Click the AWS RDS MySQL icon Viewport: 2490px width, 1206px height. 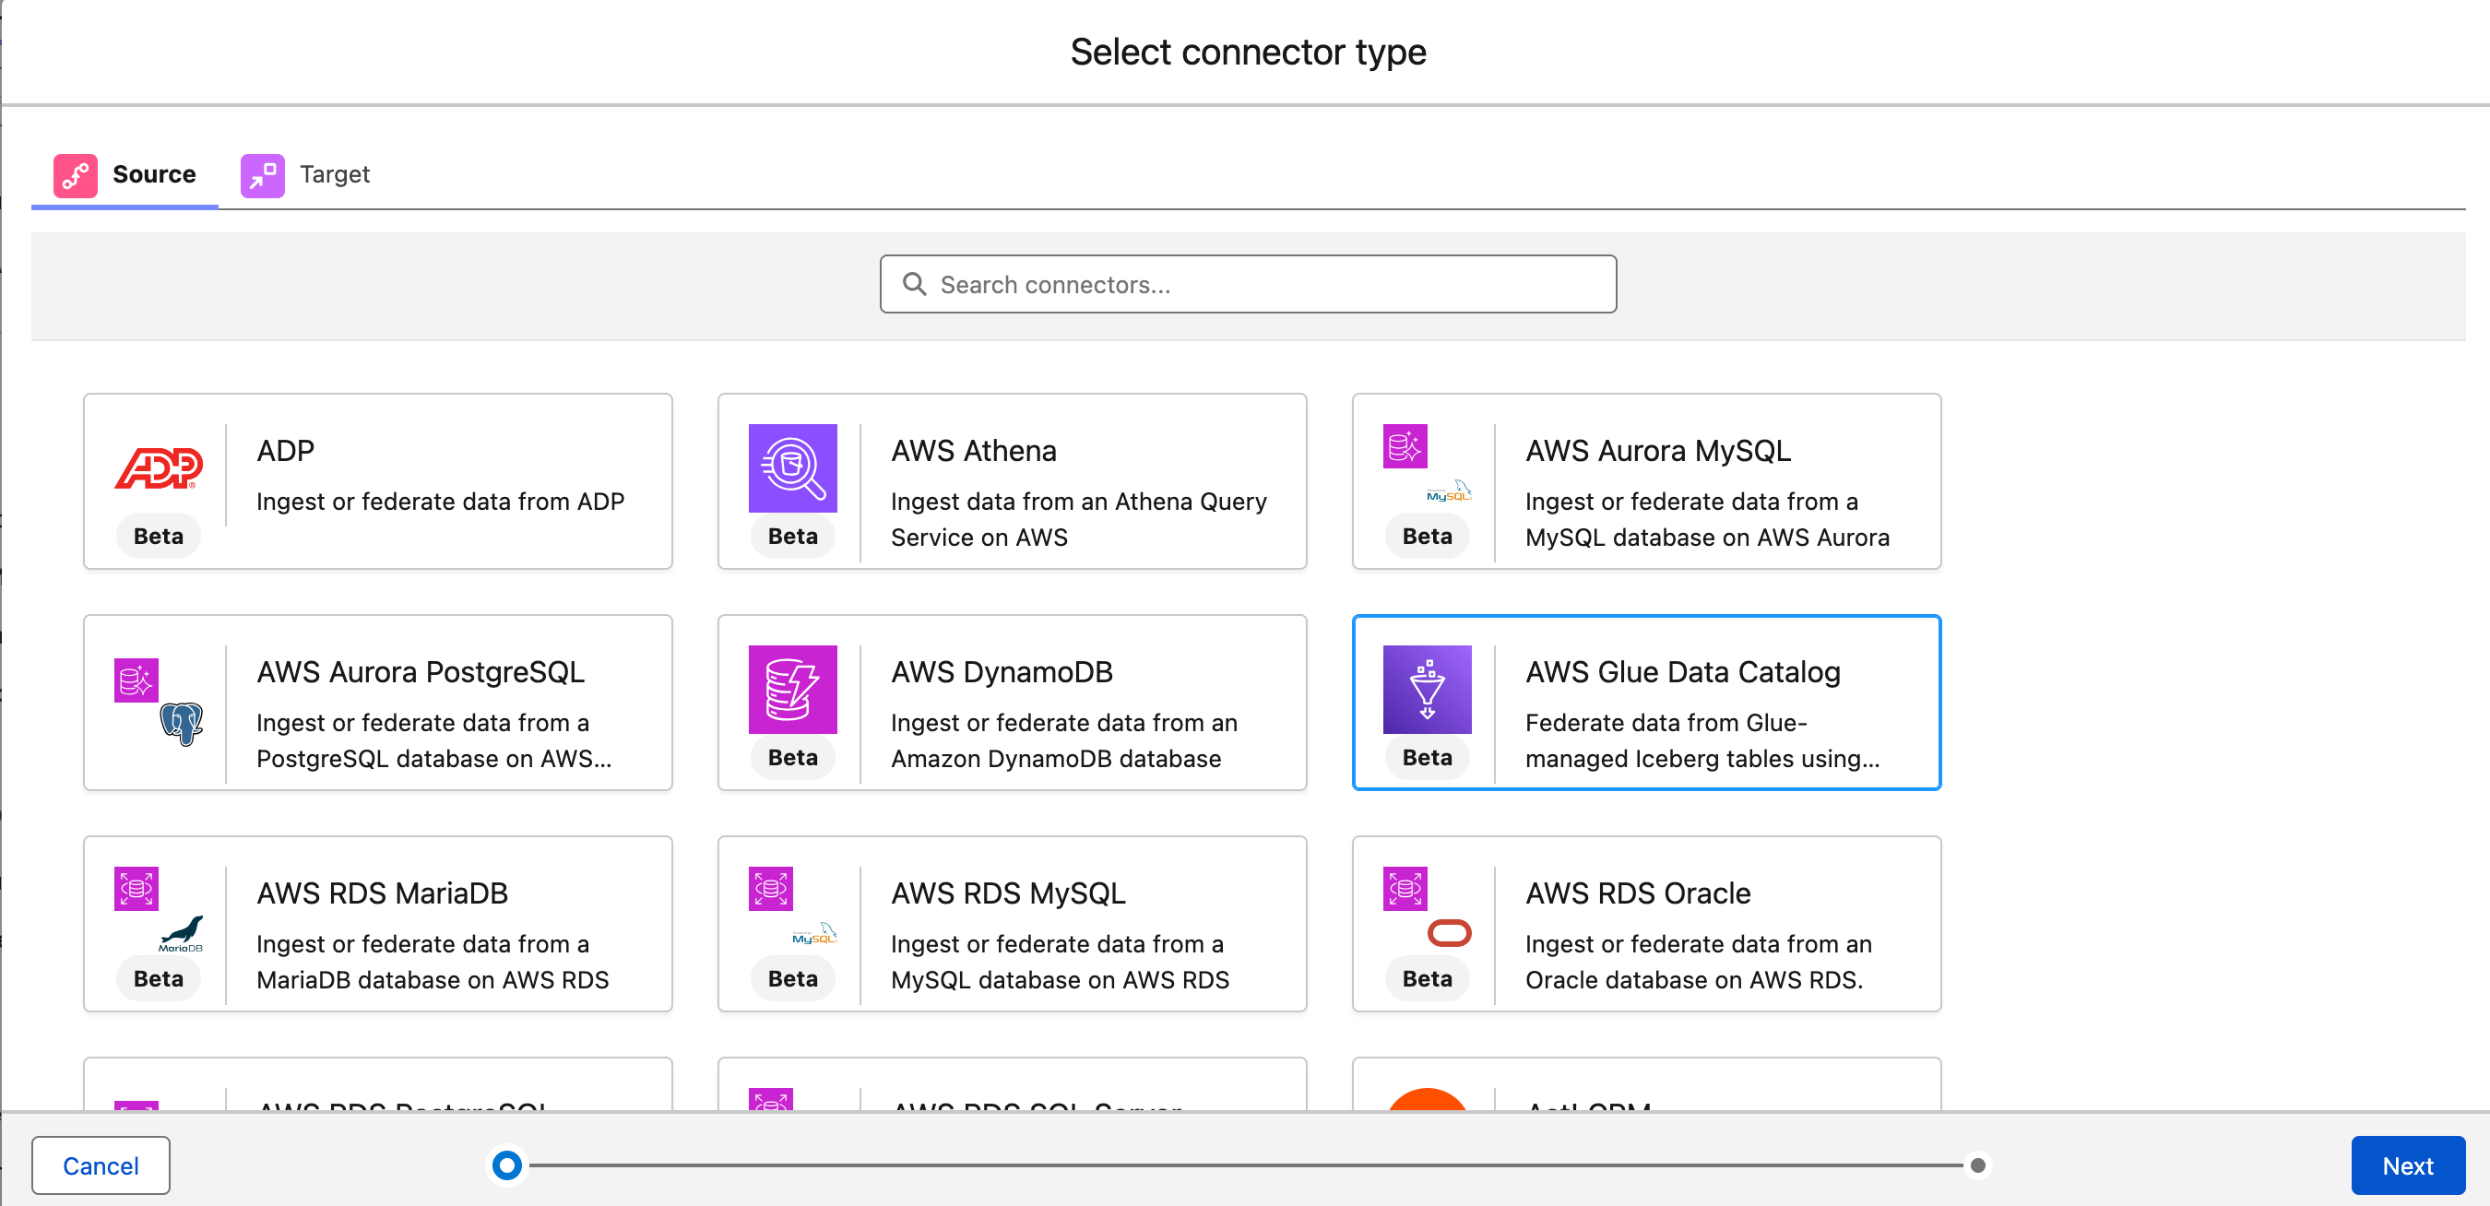coord(770,888)
